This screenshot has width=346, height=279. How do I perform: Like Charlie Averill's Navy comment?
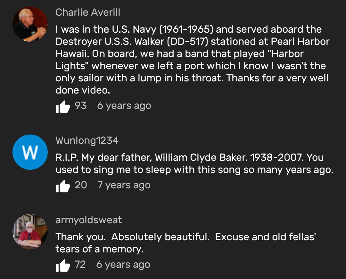coord(63,106)
